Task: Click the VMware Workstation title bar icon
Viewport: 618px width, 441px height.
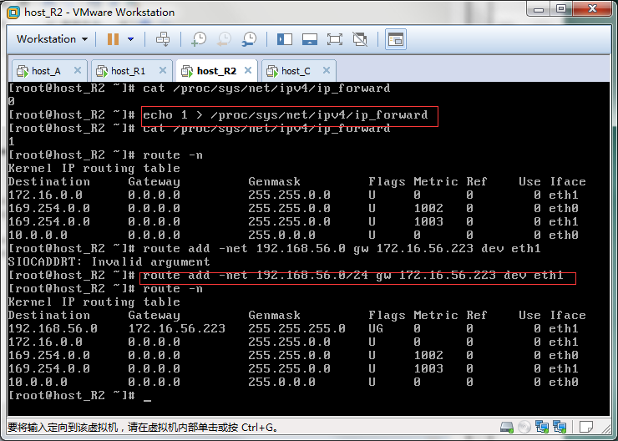Action: 13,12
